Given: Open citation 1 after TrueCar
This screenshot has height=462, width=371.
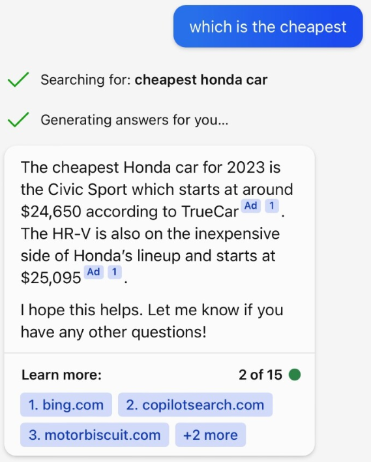Looking at the screenshot, I should (272, 206).
